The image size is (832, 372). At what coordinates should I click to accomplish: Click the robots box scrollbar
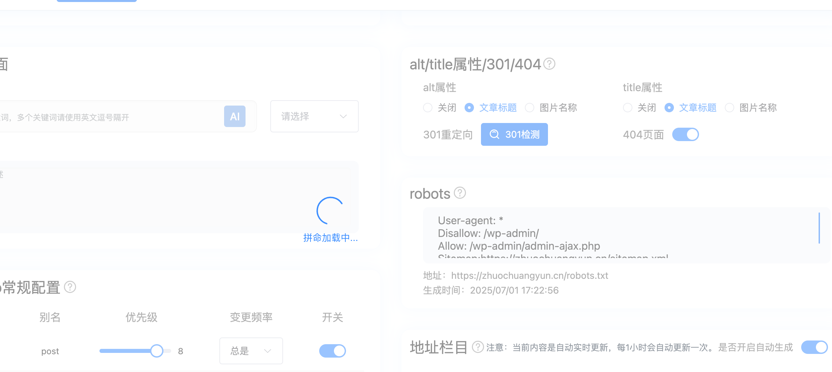819,228
